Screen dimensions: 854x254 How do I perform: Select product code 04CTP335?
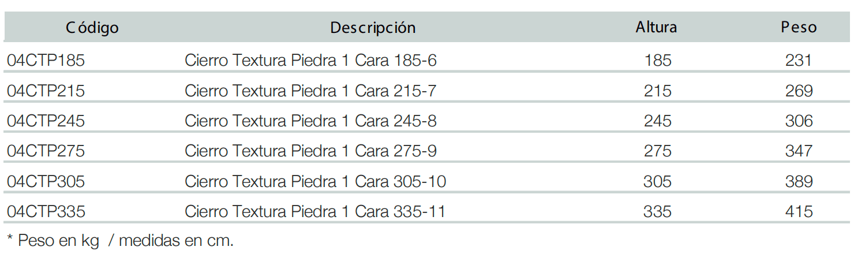pos(46,211)
